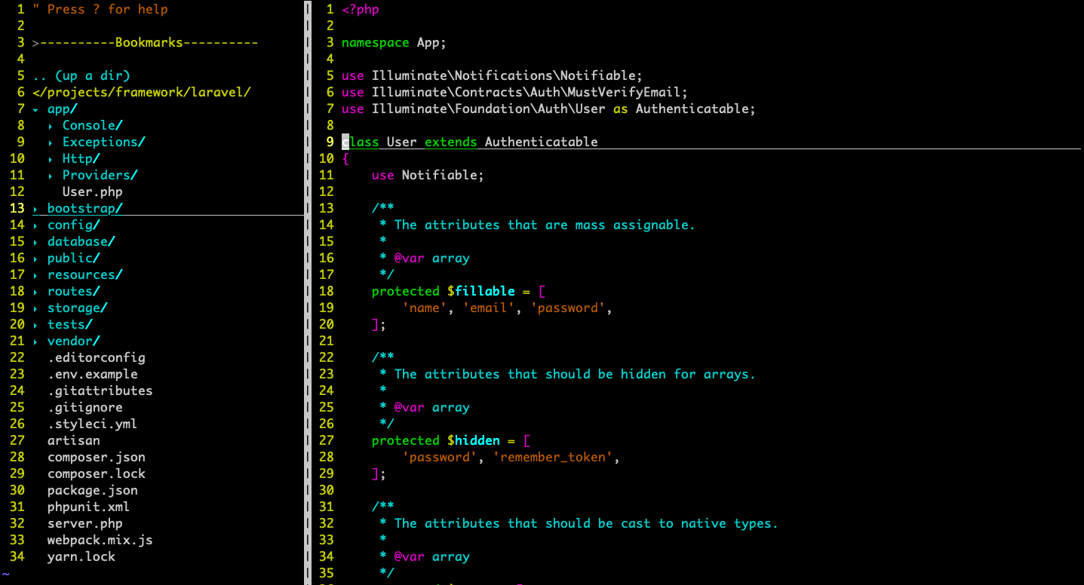
Task: Expand the config/ folder arrow
Action: (x=35, y=225)
